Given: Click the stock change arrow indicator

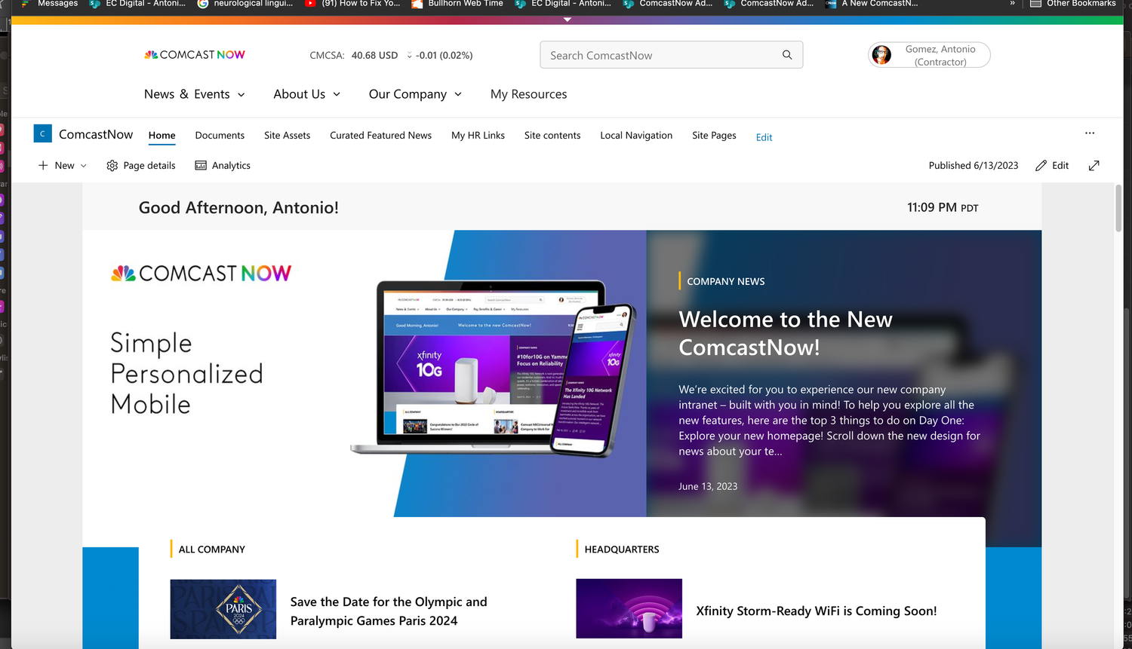Looking at the screenshot, I should [409, 56].
